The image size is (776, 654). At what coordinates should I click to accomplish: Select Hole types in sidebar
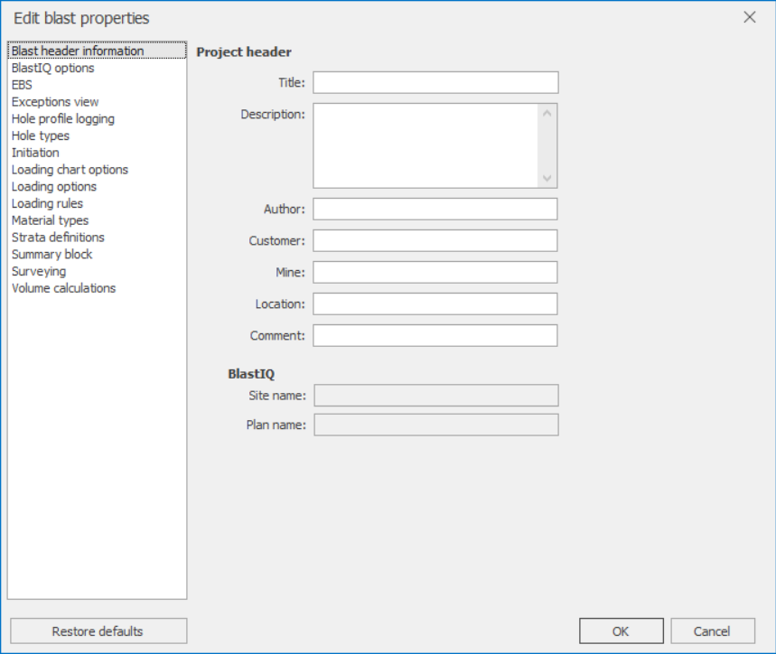coord(40,135)
